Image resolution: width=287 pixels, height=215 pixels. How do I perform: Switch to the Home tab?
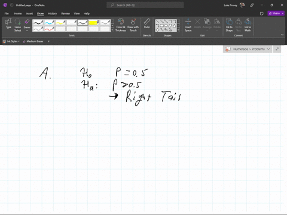pyautogui.click(x=18, y=14)
